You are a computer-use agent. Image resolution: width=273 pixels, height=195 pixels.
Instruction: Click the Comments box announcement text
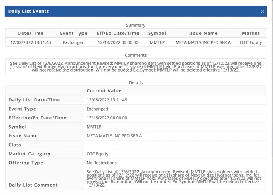pos(136,67)
